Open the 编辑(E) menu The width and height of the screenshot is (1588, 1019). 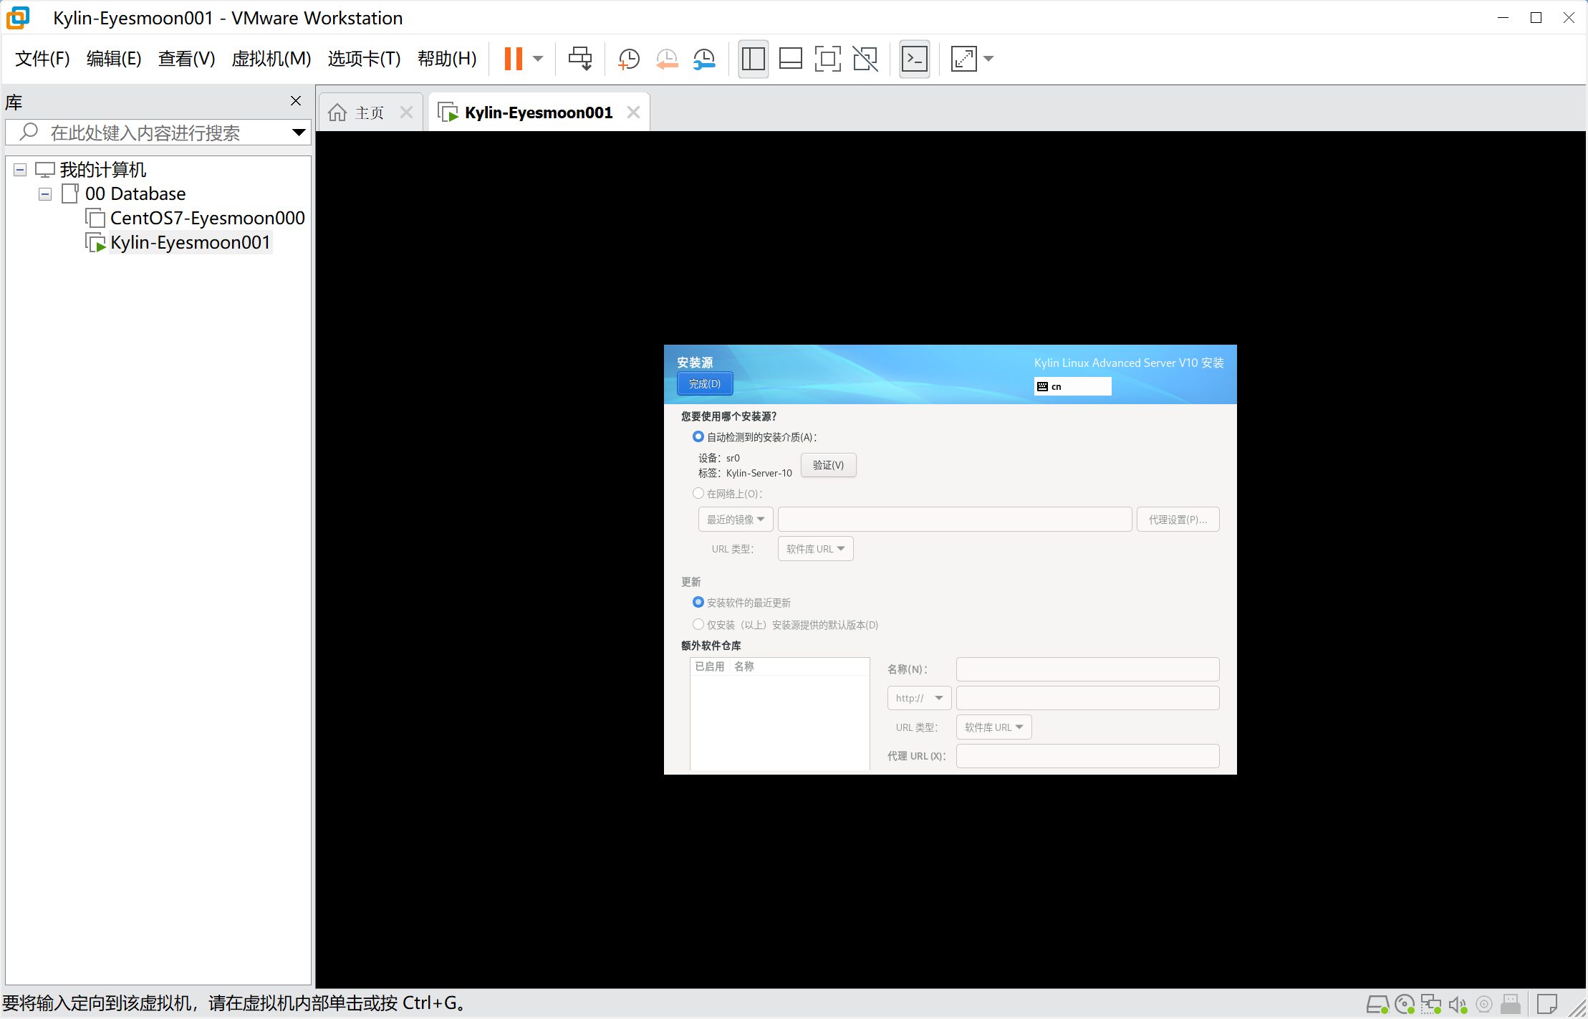114,59
